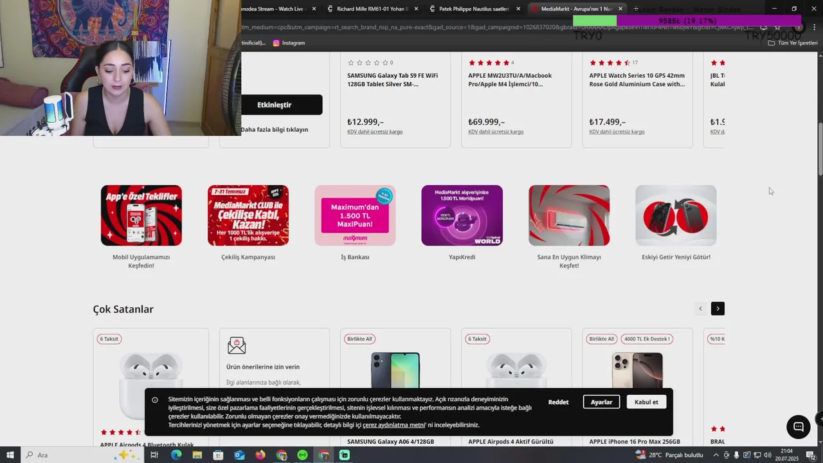Click the mail icon in Ürün önerilerine card
The width and height of the screenshot is (823, 463).
[237, 345]
